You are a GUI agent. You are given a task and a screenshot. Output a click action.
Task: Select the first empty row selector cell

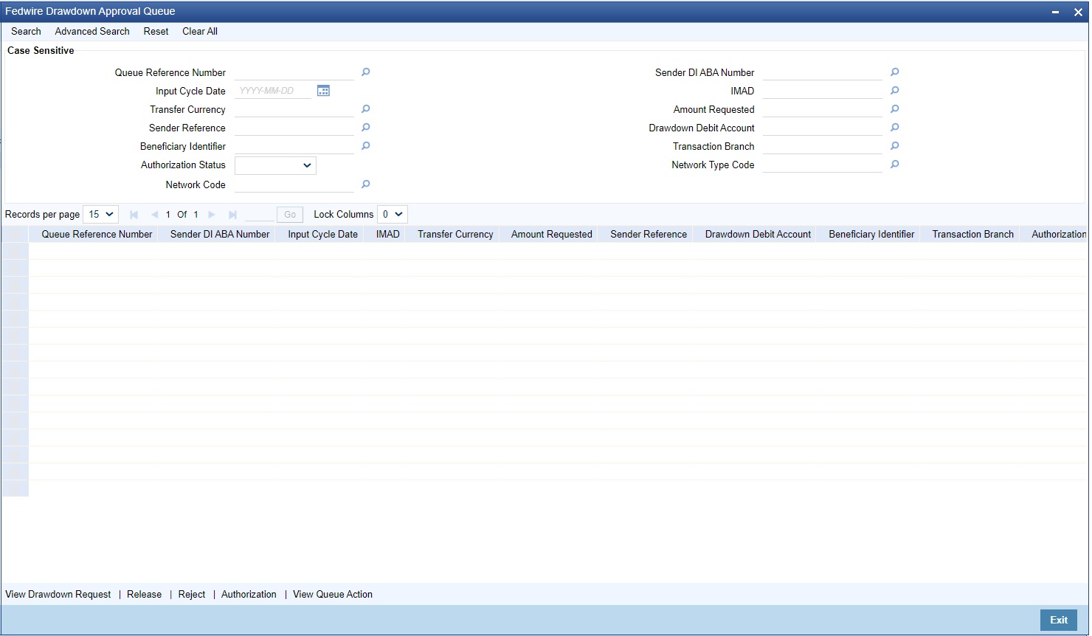15,251
